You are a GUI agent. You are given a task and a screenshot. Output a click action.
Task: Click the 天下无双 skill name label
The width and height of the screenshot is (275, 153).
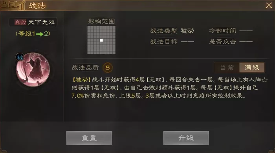pyautogui.click(x=41, y=22)
